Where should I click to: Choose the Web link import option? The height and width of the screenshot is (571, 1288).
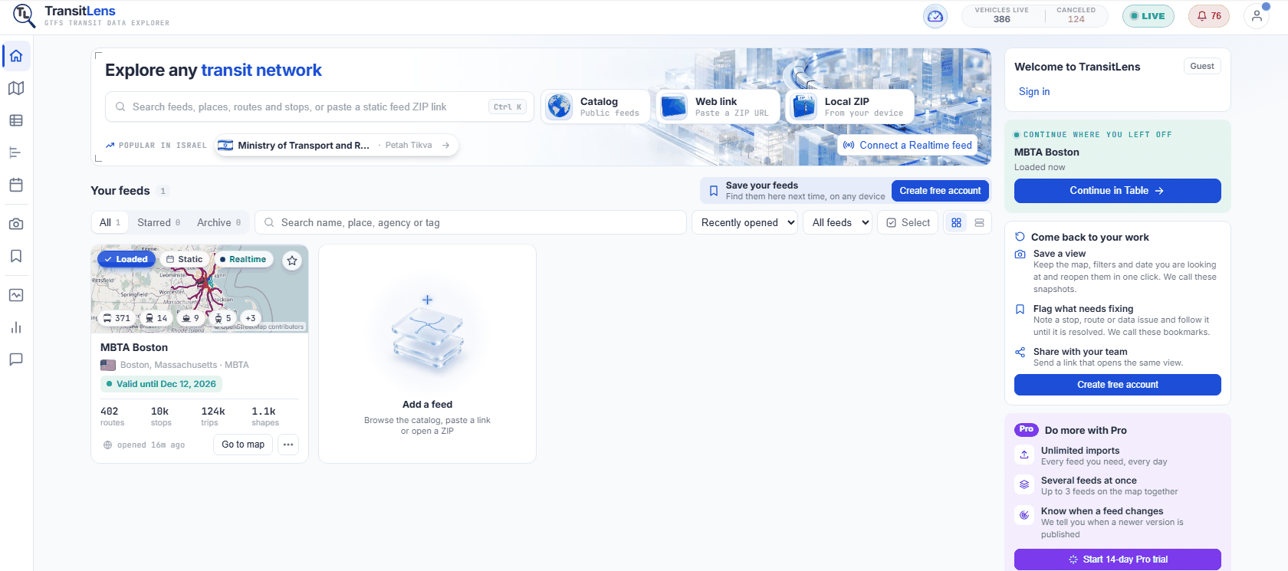[x=718, y=107]
